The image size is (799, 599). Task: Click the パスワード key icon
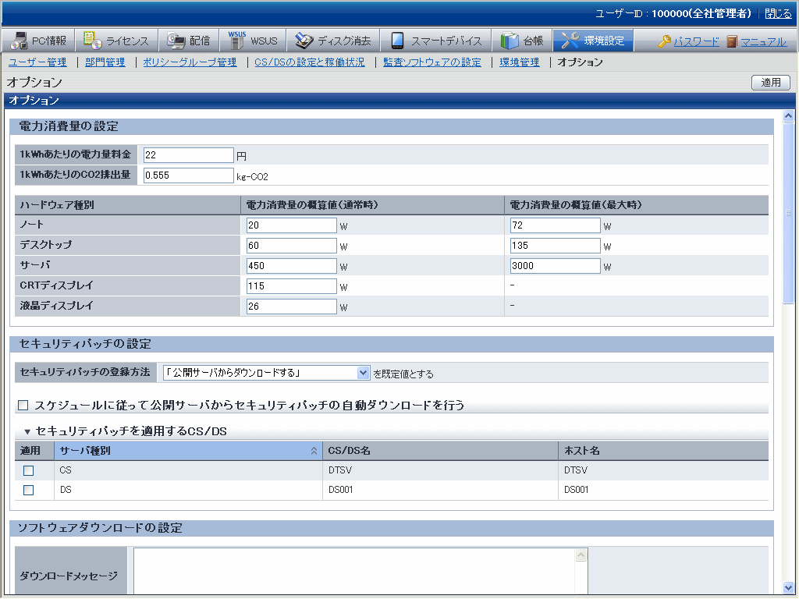[x=664, y=41]
